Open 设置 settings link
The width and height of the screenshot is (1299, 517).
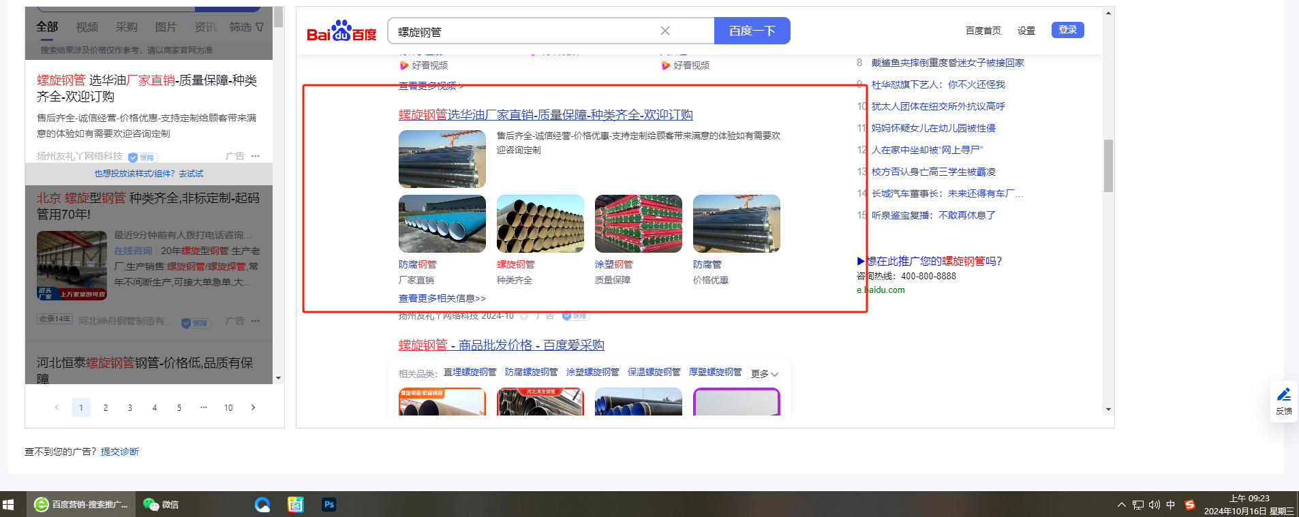click(x=1026, y=31)
